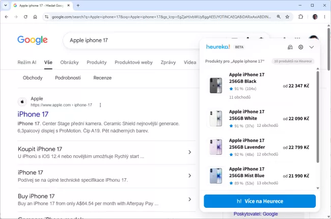Click the Heureka logo in panel
This screenshot has height=219, width=331.
click(x=218, y=47)
